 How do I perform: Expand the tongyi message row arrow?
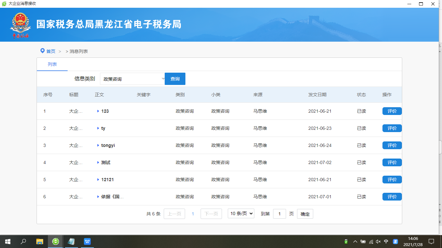98,145
